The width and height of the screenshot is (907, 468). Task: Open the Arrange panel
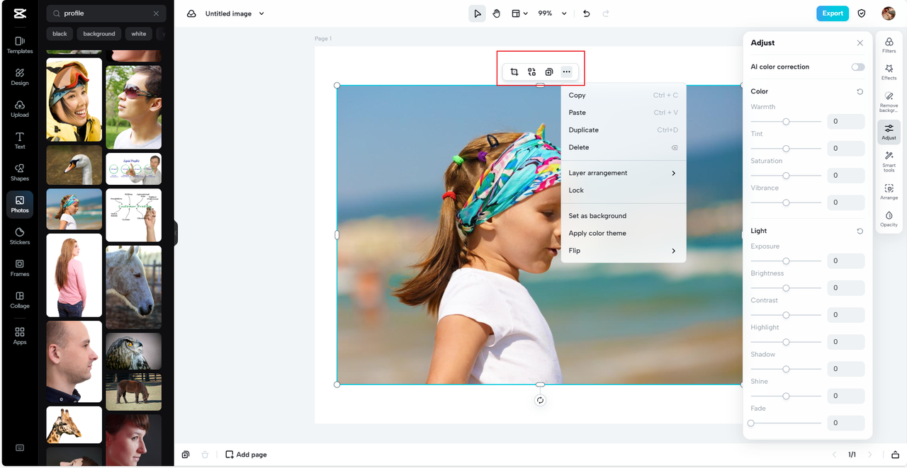pos(889,192)
